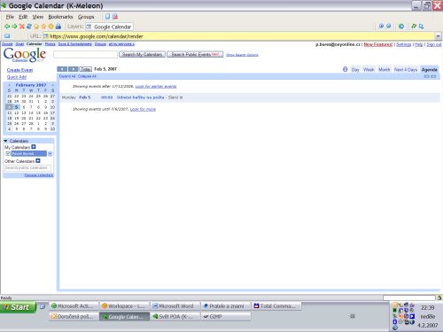Click taskbar clock showing 22:39
Screen dimensions: 443x332
(427, 308)
